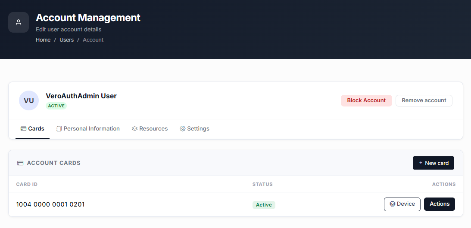The width and height of the screenshot is (471, 228).
Task: Add a New card
Action: (x=434, y=163)
